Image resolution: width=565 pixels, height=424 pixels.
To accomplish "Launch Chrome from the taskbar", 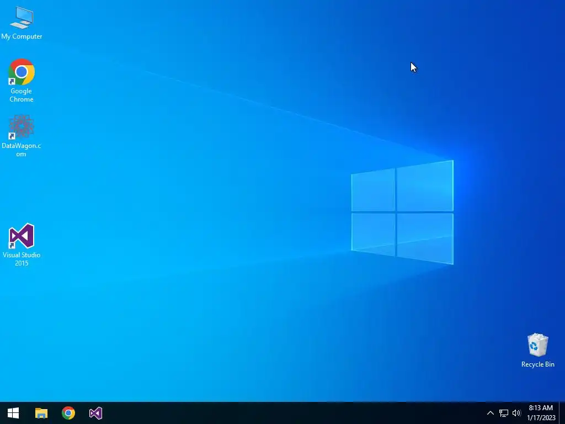I will 68,413.
